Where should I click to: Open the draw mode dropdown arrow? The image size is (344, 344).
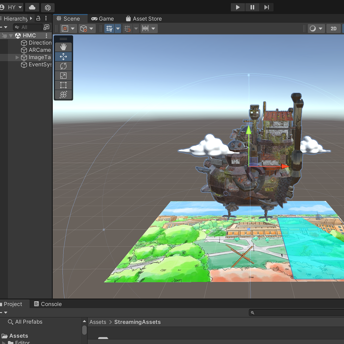click(x=321, y=29)
